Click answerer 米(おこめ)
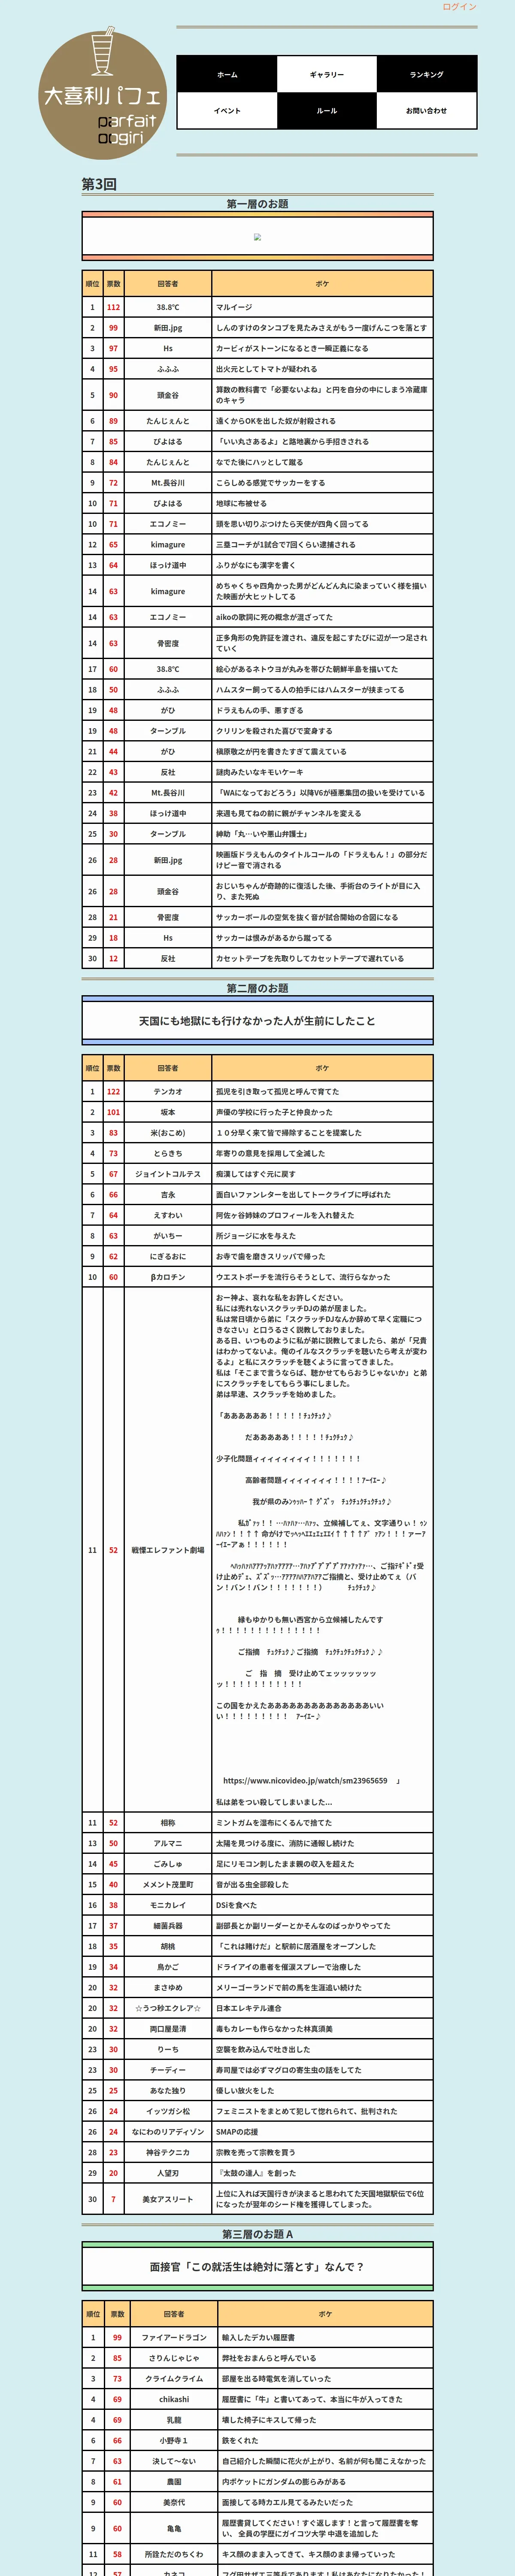This screenshot has height=2576, width=515. pyautogui.click(x=168, y=1133)
